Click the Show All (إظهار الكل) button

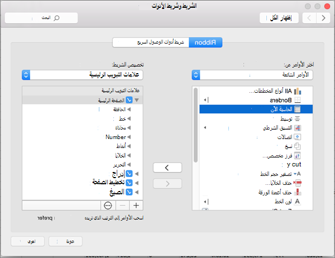tap(279, 18)
